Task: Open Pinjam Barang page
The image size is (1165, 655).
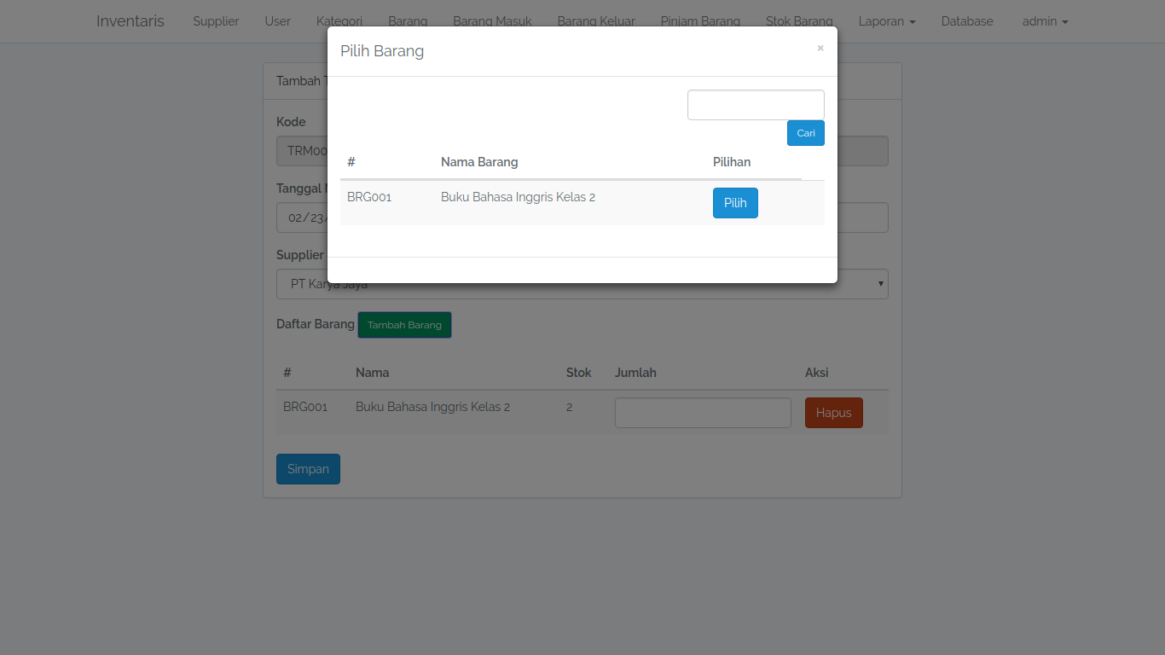Action: [700, 21]
